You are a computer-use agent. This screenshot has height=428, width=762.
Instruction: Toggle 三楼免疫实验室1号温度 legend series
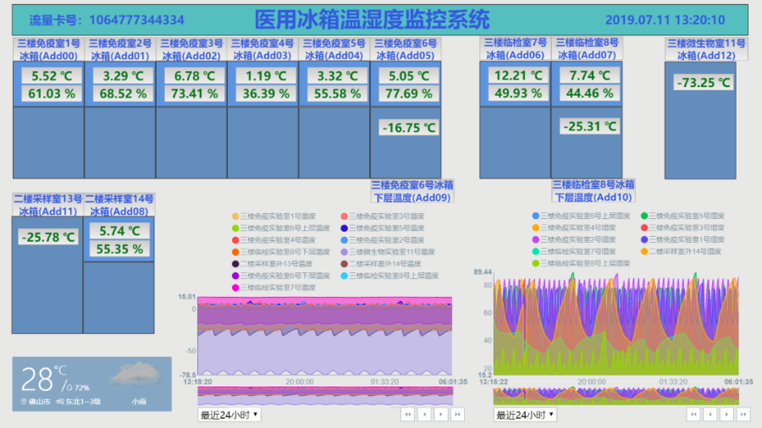[274, 216]
